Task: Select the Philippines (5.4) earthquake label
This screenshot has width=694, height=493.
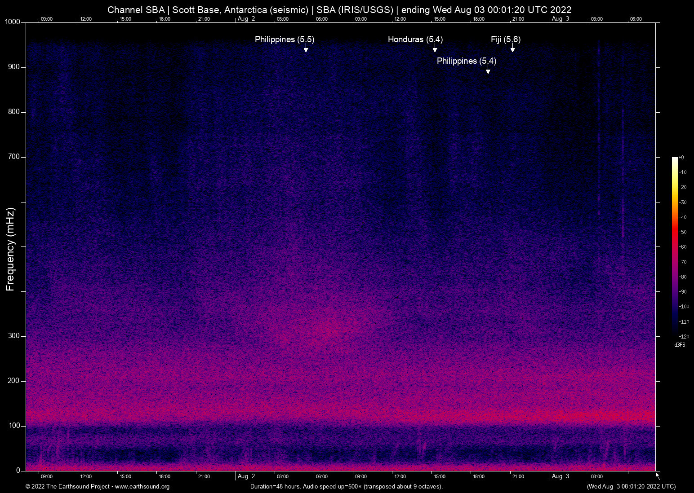Action: pyautogui.click(x=466, y=61)
